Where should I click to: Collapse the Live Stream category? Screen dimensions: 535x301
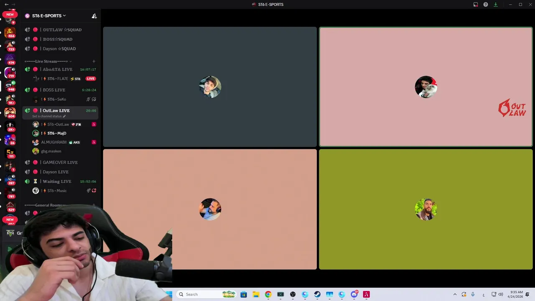pyautogui.click(x=48, y=61)
